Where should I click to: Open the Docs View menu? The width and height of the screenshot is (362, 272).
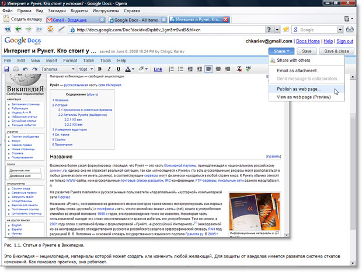[x=35, y=61]
